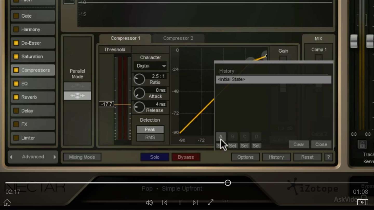Clear the history list
374x210 pixels.
[299, 144]
